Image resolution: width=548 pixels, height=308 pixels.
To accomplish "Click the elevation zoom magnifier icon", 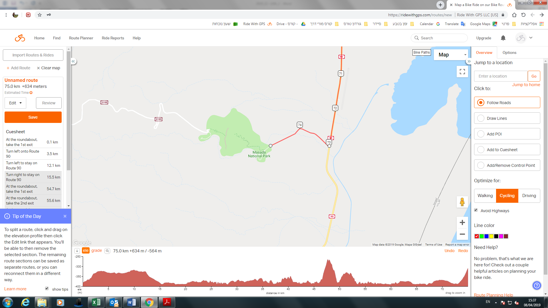I will 107,251.
